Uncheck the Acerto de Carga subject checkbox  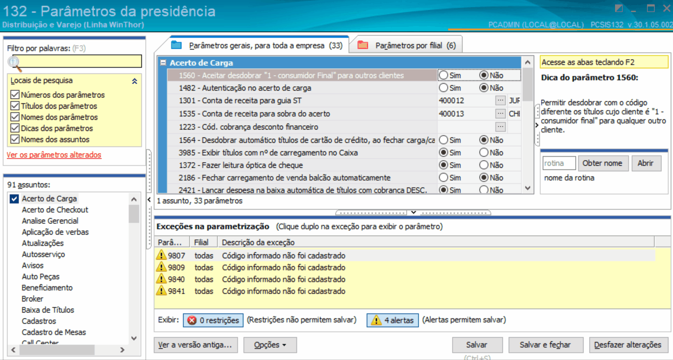coord(14,199)
